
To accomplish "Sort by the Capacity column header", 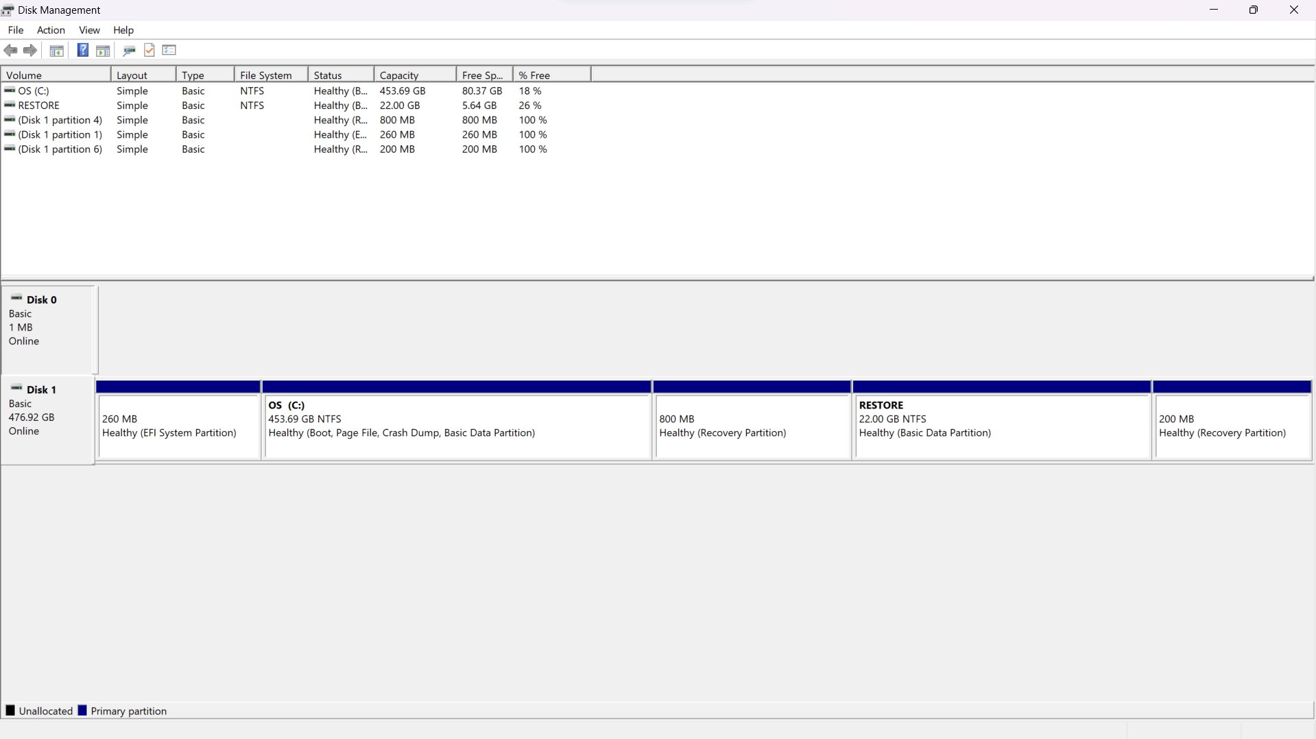I will click(x=415, y=75).
